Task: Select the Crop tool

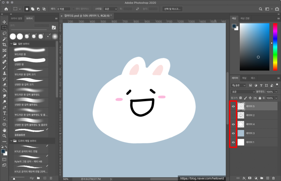Action: (x=4, y=45)
